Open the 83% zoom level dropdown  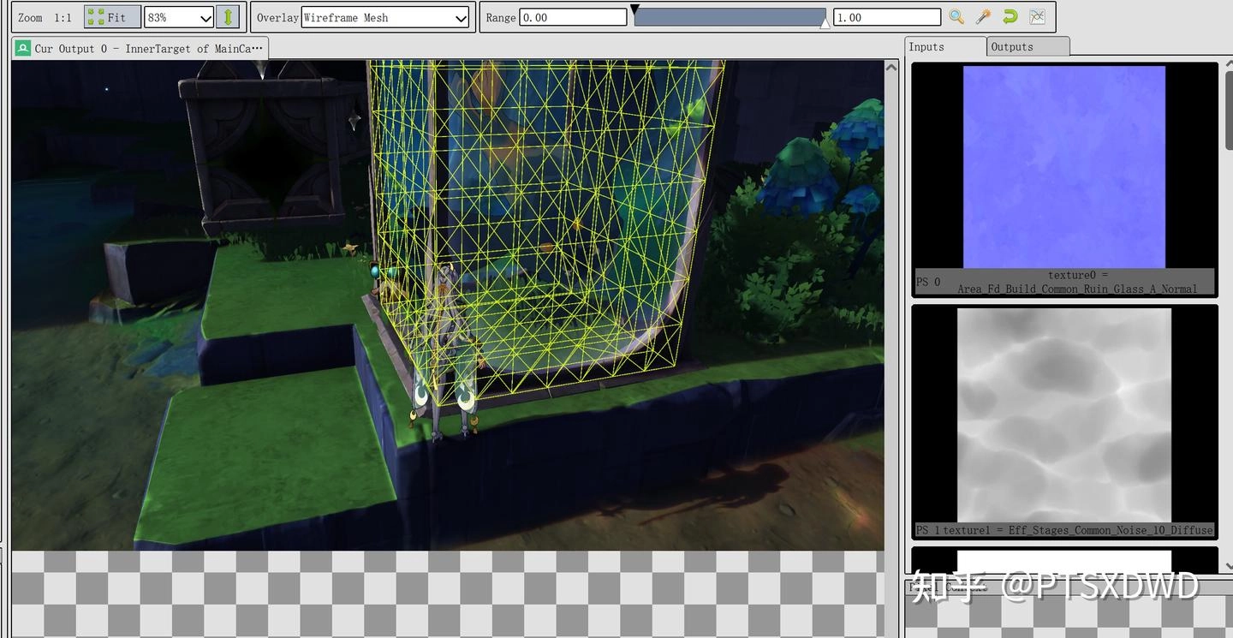(x=179, y=17)
